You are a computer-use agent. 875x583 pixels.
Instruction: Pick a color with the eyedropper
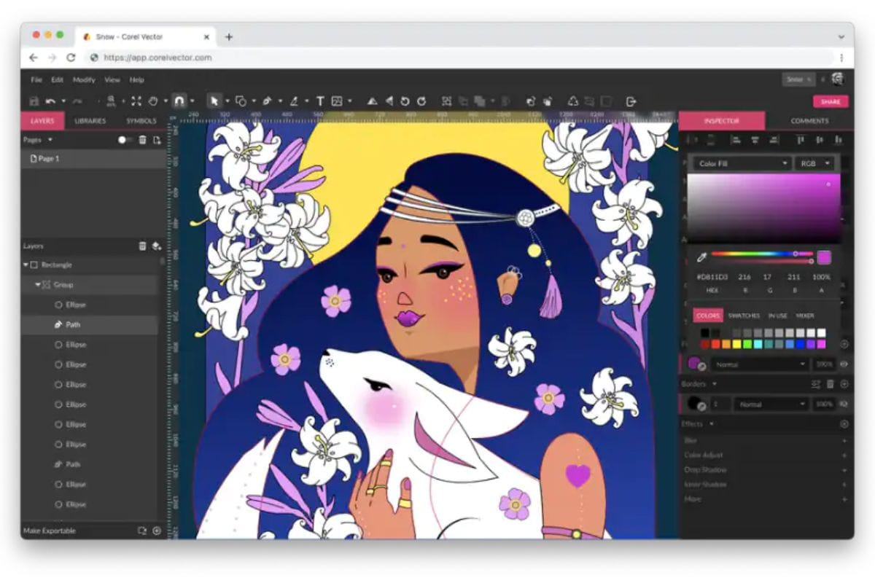701,257
